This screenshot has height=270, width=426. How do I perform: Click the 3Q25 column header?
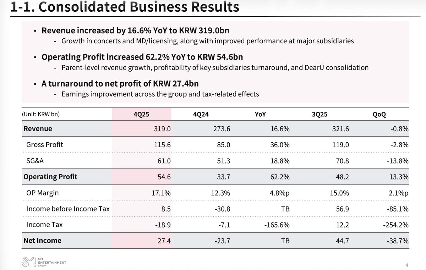pos(319,114)
